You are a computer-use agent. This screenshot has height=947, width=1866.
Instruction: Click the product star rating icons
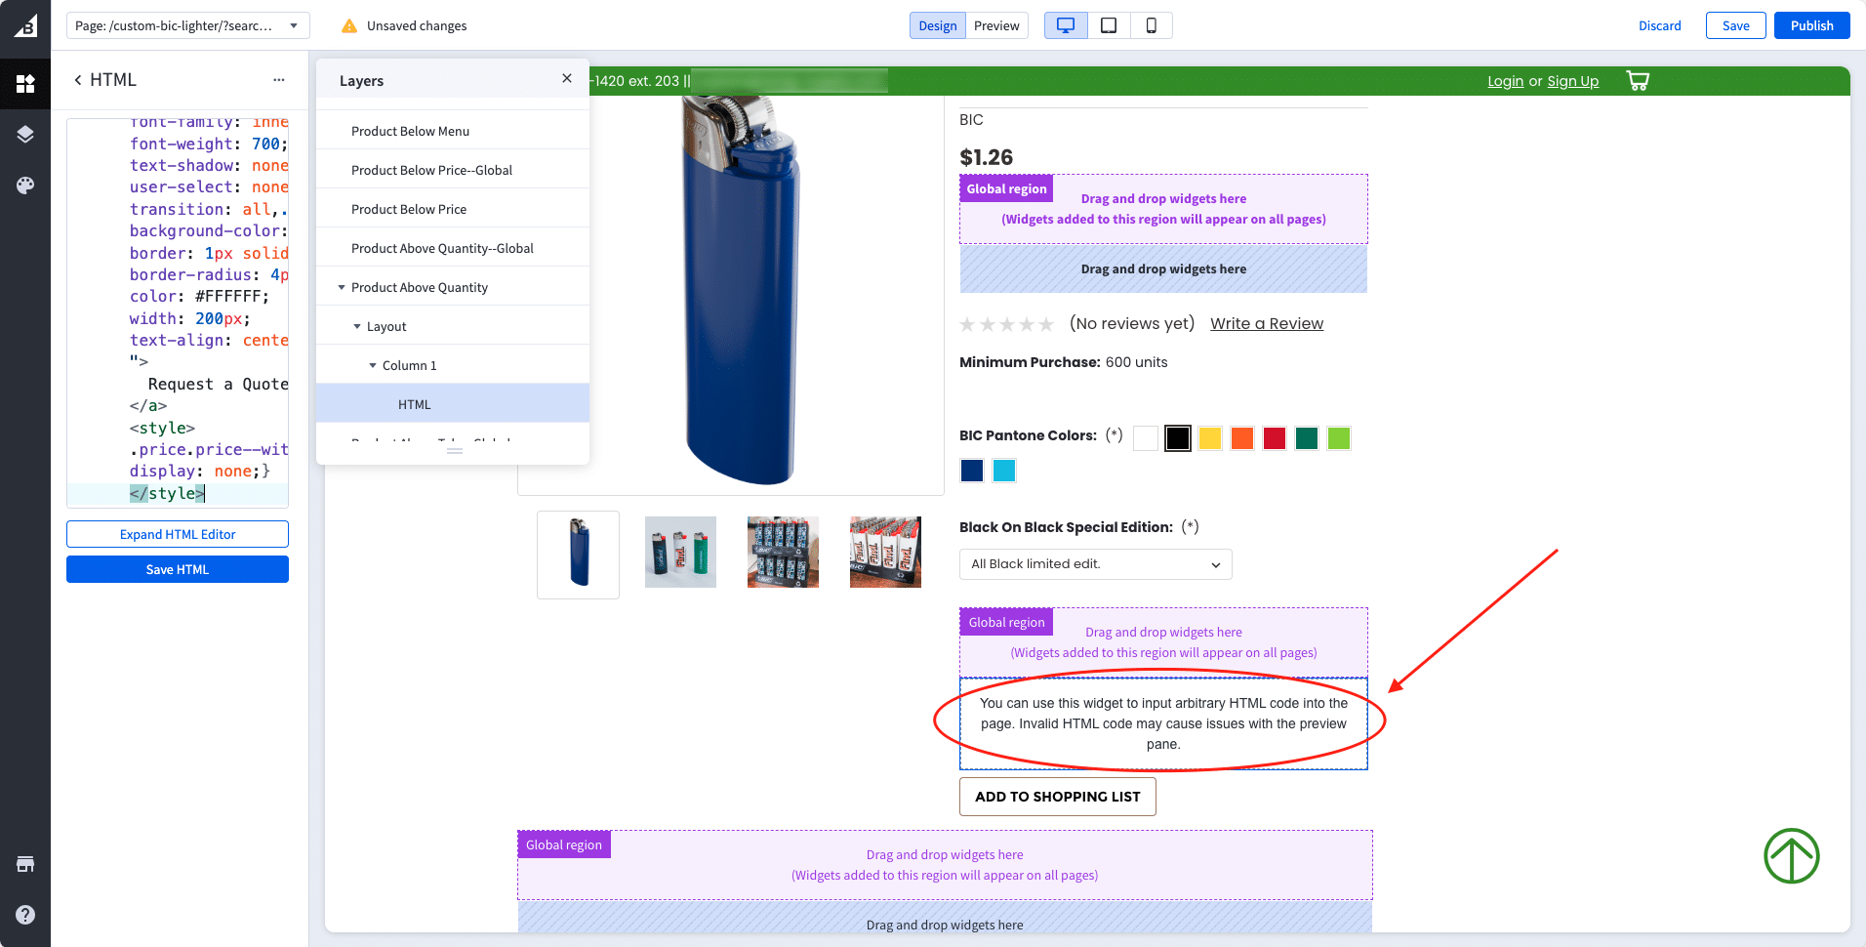pyautogui.click(x=1006, y=324)
